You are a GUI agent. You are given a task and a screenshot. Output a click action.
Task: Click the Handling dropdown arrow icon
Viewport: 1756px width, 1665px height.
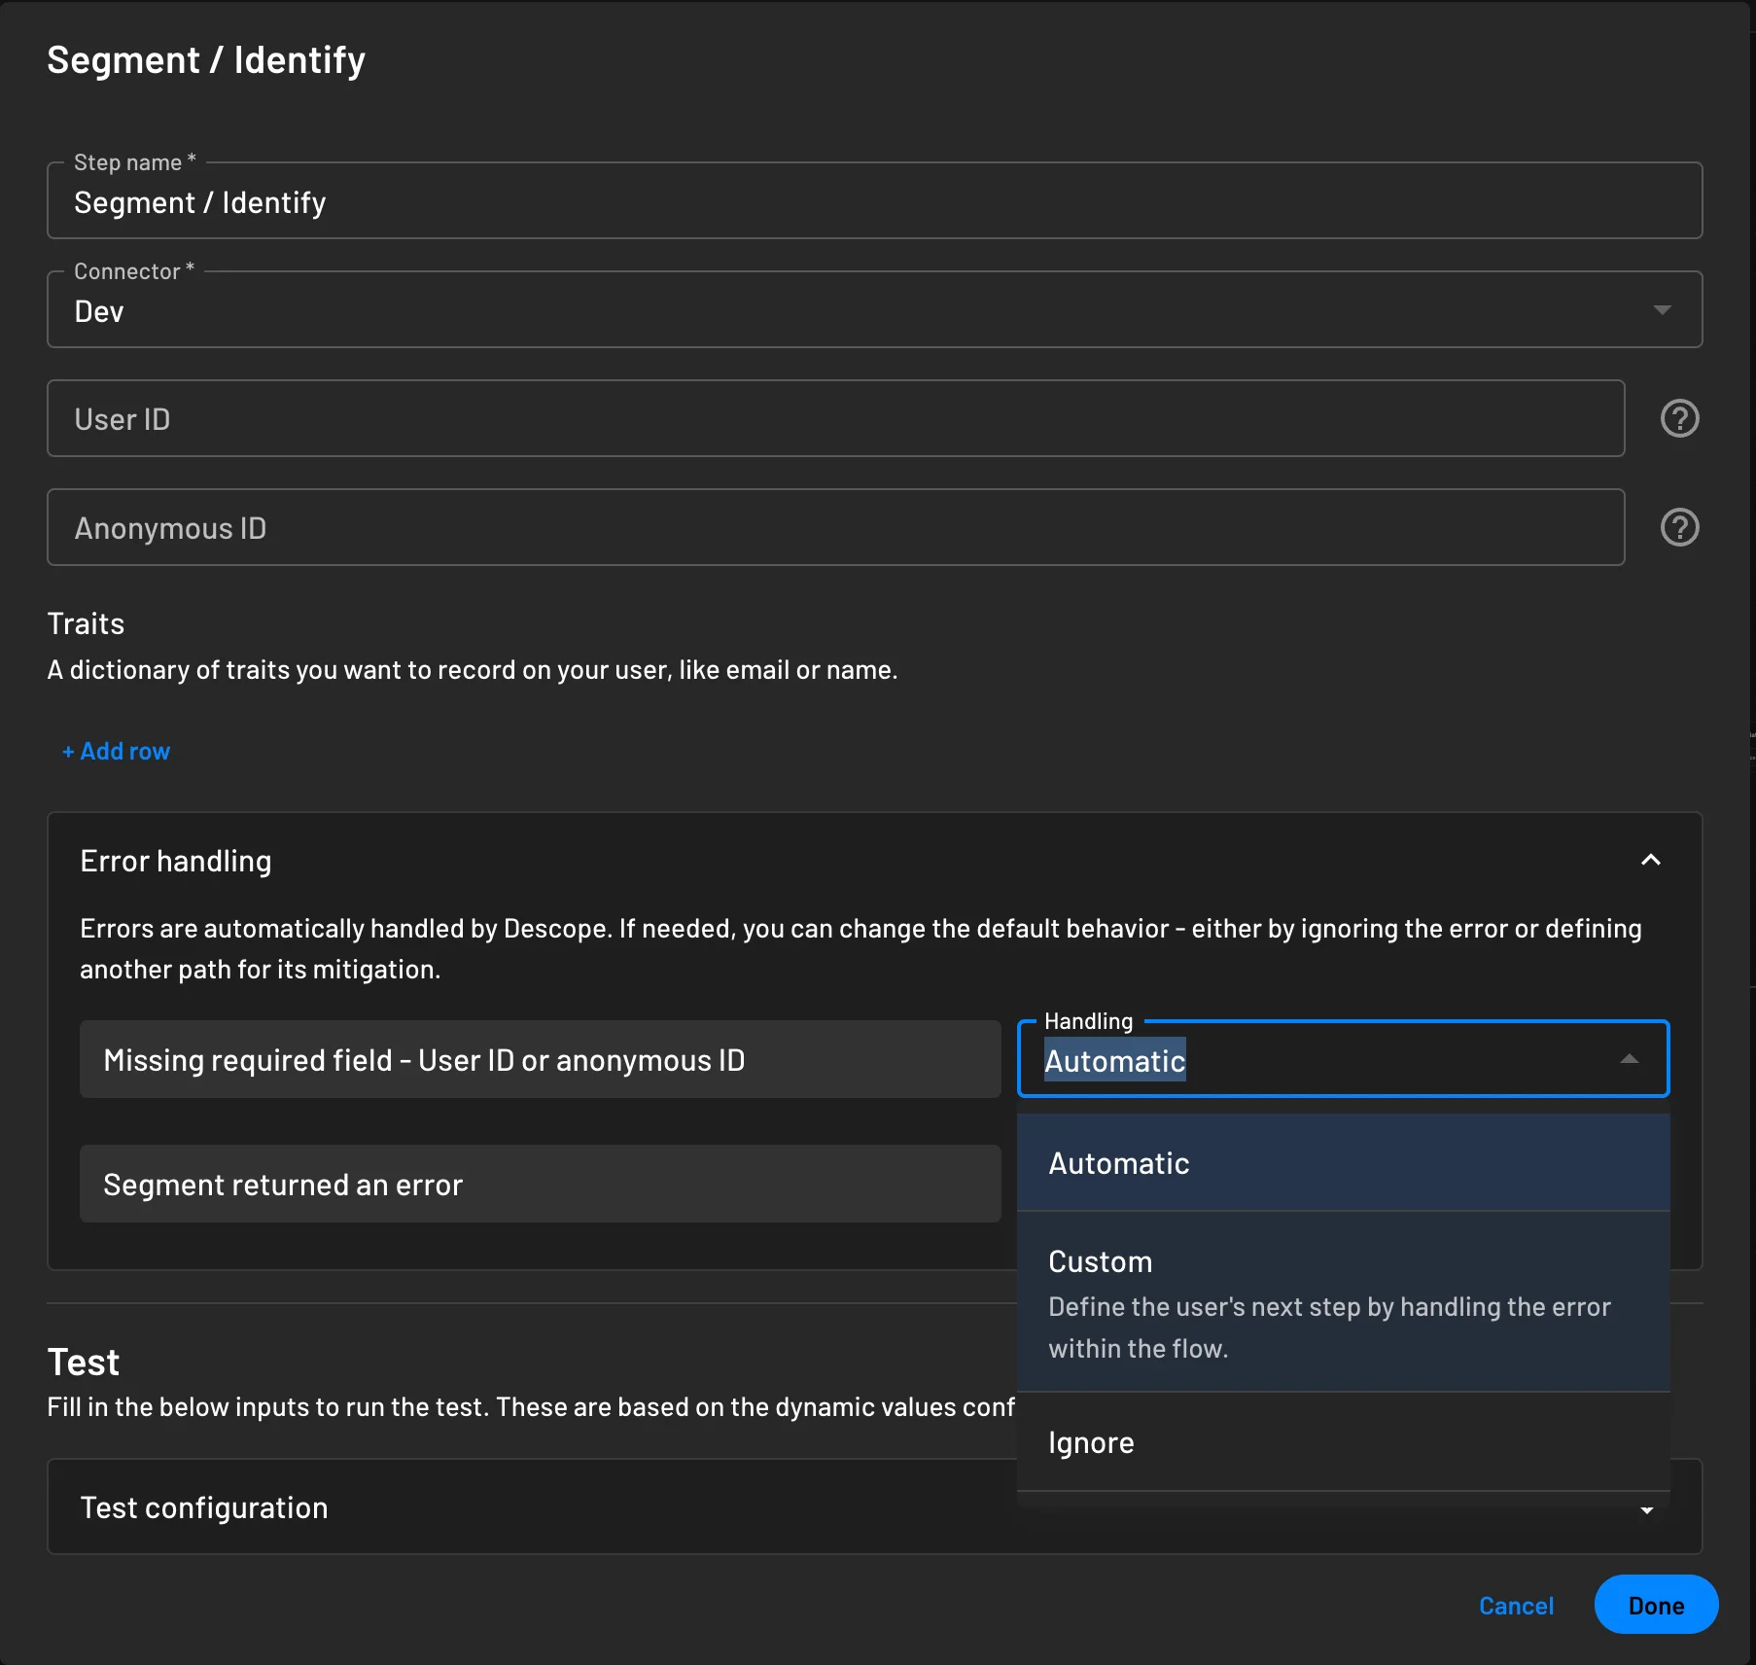pos(1630,1059)
